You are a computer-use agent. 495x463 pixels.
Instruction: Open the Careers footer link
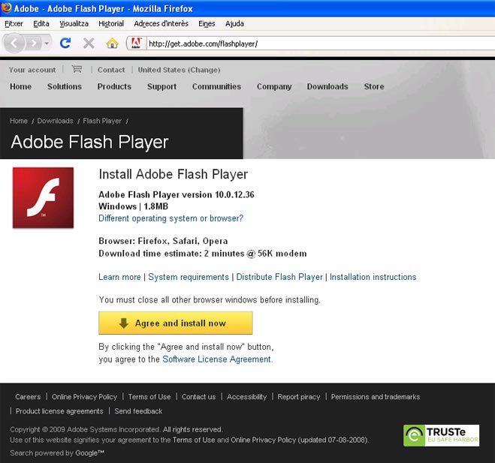click(28, 397)
